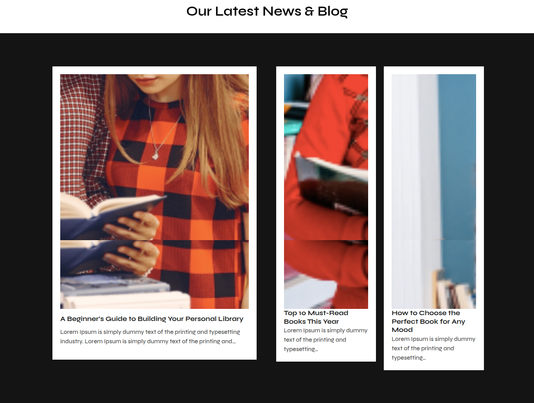Open "How to Choose the Perfect Book for Any Mood"
Image resolution: width=534 pixels, height=403 pixels.
click(428, 321)
